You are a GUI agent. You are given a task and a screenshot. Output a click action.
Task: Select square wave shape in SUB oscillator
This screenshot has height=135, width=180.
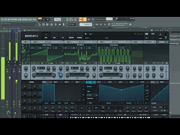coord(24,60)
